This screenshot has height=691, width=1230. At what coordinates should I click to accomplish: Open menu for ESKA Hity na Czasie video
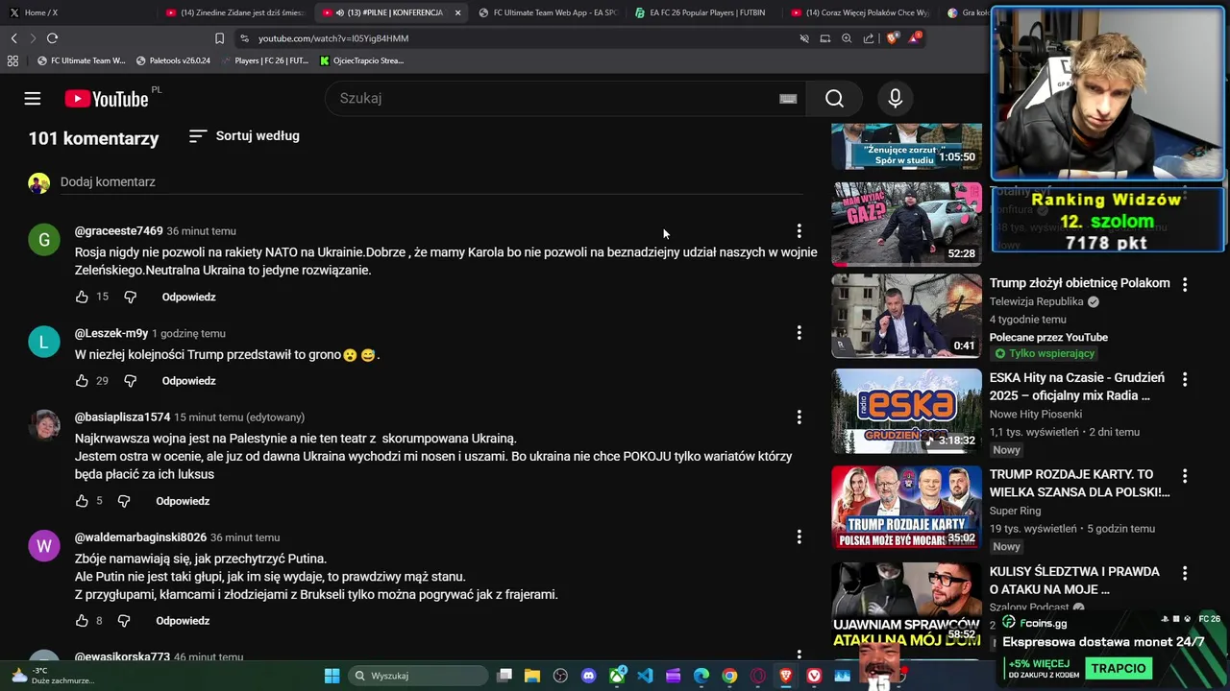coord(1185,379)
